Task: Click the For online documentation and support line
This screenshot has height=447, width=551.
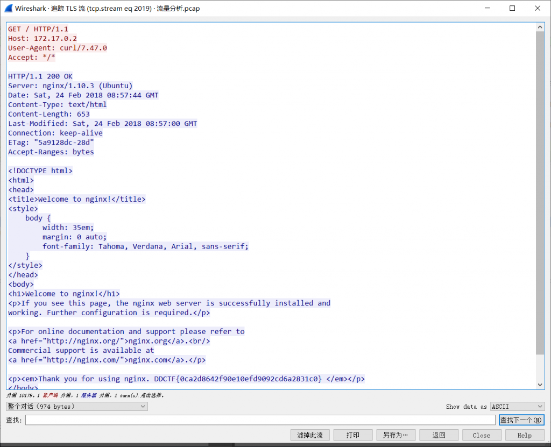Action: click(x=126, y=332)
